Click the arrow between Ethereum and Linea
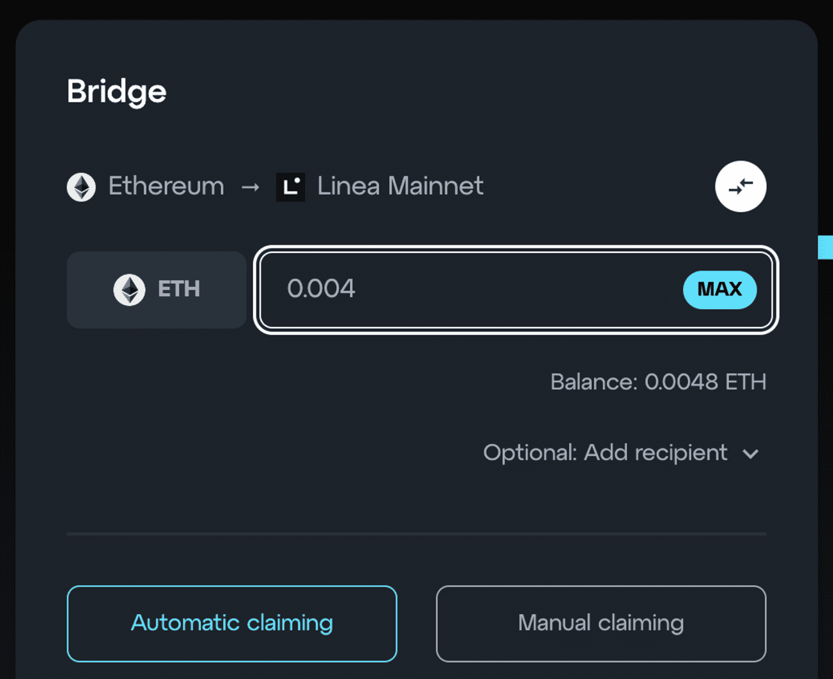This screenshot has height=679, width=833. click(251, 188)
